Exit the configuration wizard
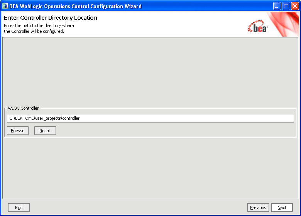The image size is (301, 216). point(19,207)
